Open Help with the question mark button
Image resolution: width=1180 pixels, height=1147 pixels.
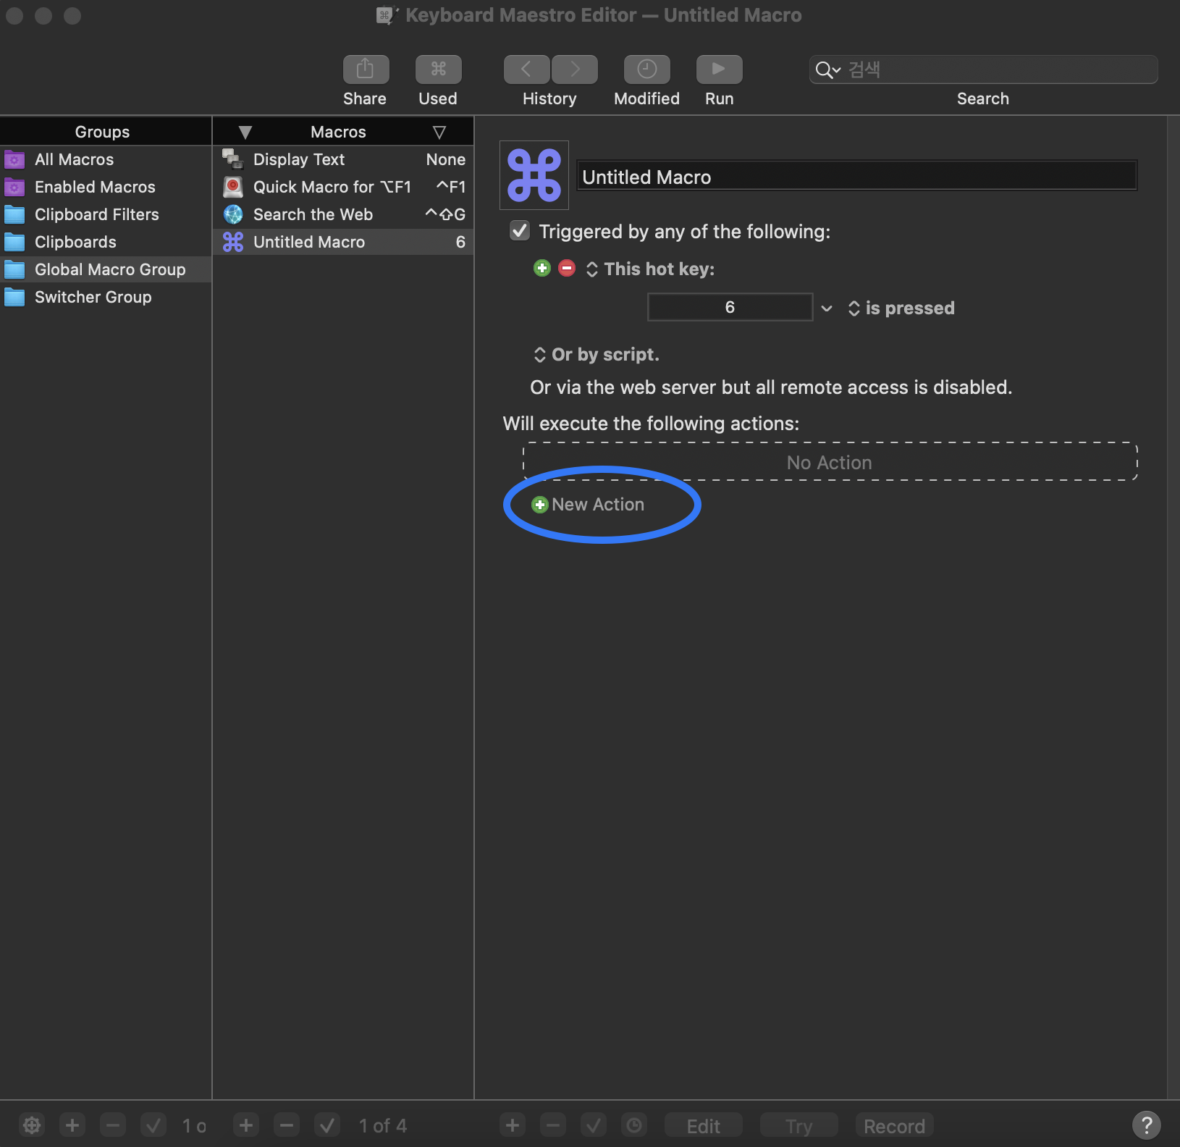click(x=1146, y=1125)
